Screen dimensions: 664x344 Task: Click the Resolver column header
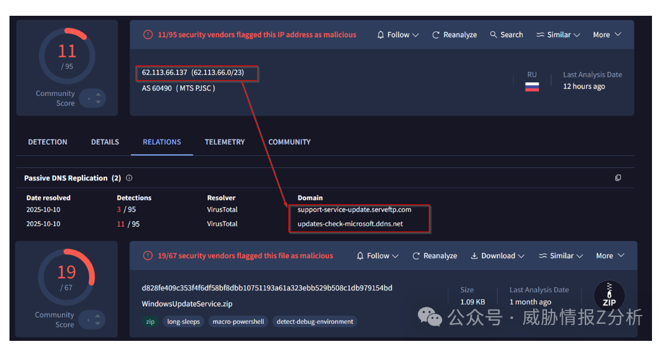click(221, 198)
